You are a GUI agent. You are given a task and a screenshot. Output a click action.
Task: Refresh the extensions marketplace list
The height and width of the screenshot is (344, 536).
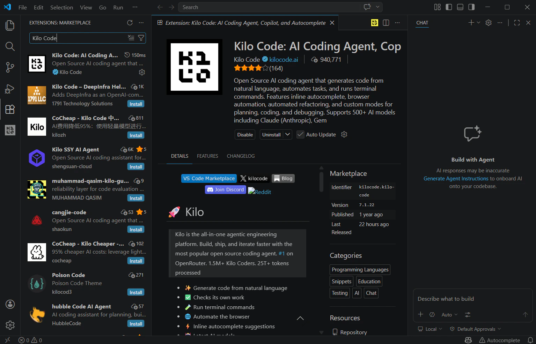130,23
